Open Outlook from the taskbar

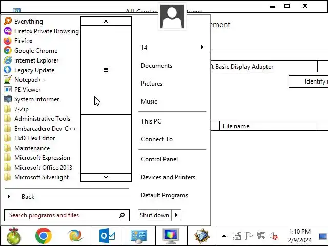(107, 236)
